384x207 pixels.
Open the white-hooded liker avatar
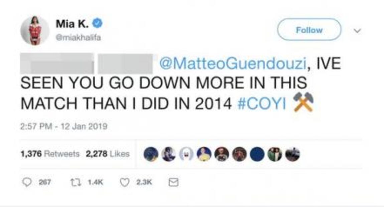[x=186, y=154]
